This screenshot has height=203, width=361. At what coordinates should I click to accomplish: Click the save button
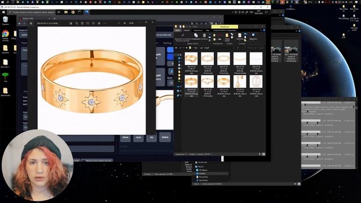coord(138,137)
